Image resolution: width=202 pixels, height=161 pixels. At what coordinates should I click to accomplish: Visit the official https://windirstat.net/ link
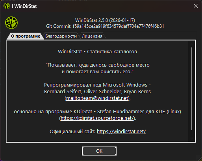click(121, 132)
